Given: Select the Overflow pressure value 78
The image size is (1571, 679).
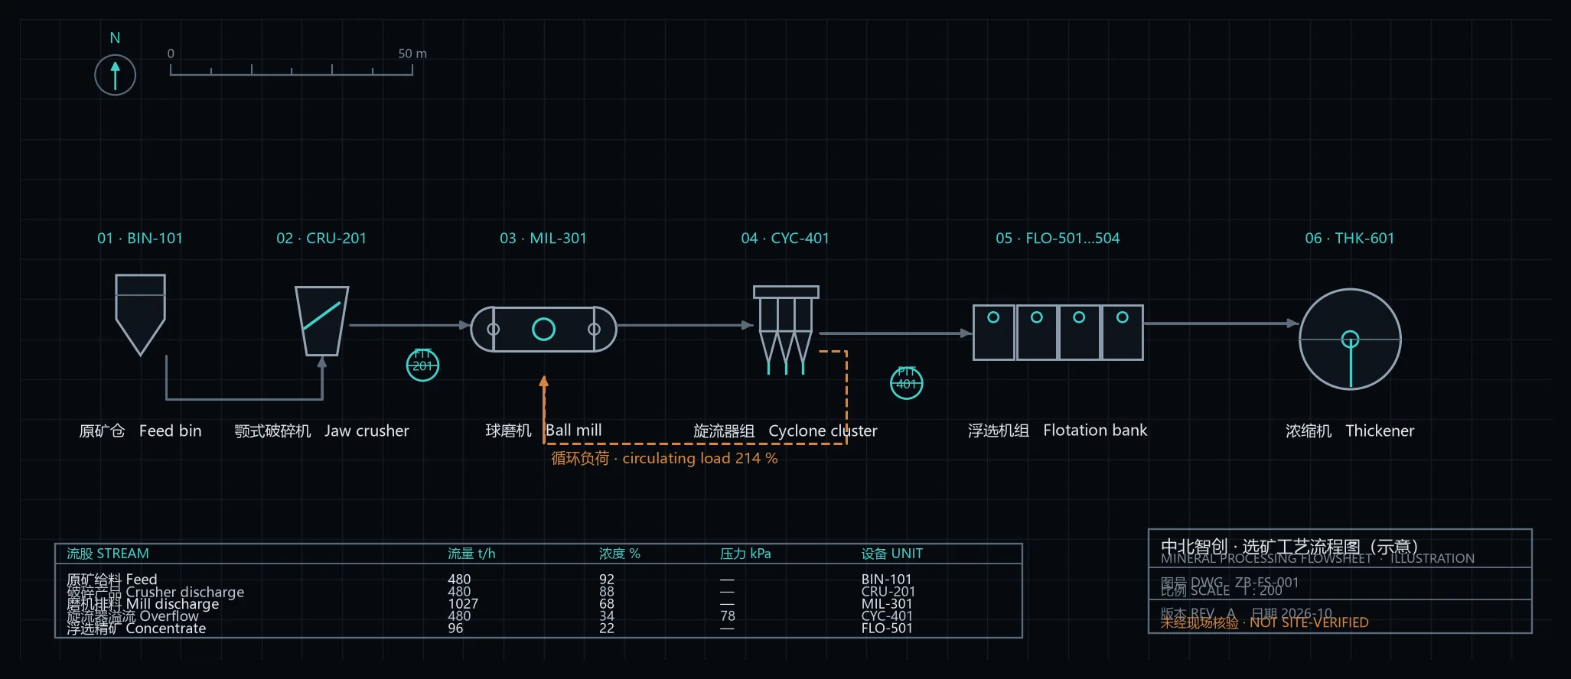Looking at the screenshot, I should pos(727,616).
